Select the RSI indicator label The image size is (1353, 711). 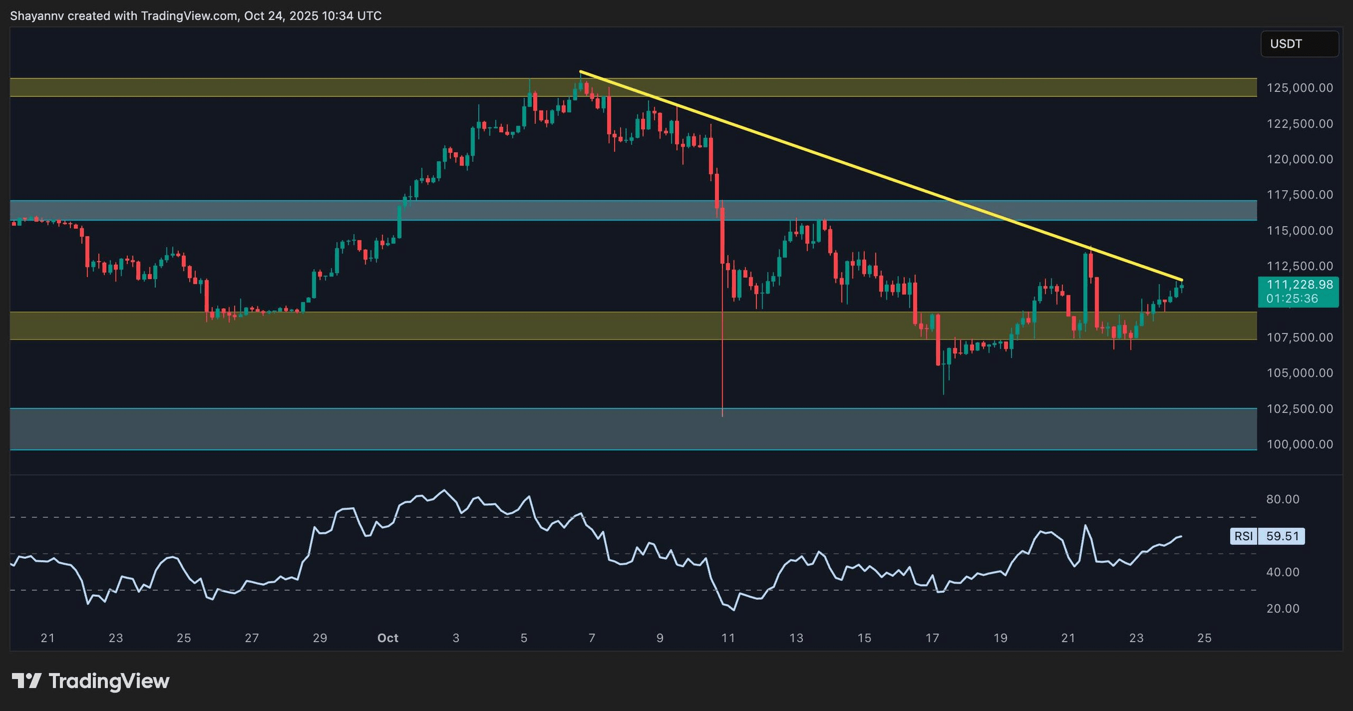1243,536
